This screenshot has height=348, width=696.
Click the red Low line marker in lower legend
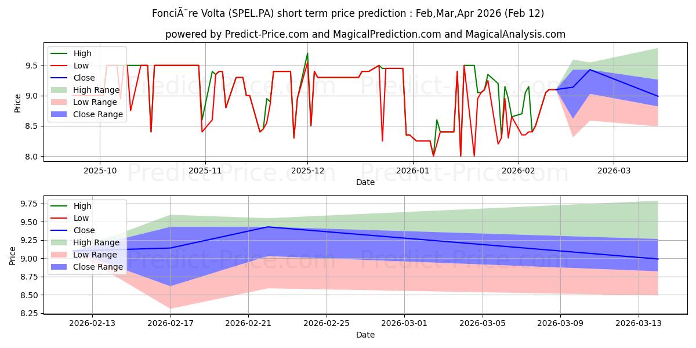click(60, 218)
